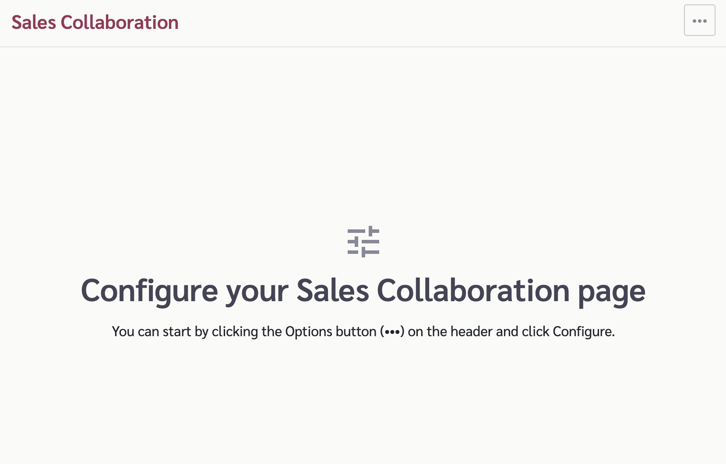Click the word 'Sales' in header title
The height and width of the screenshot is (464, 726).
pos(34,22)
